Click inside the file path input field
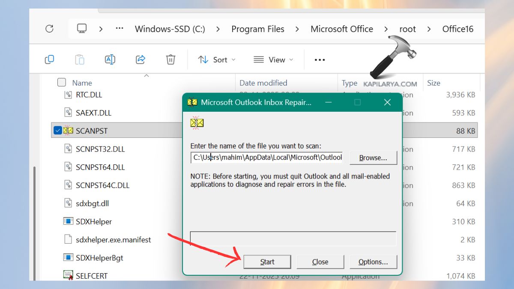The image size is (514, 289). (266, 158)
